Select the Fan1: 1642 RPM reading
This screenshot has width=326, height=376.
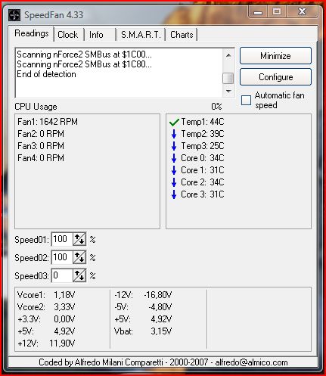pos(48,122)
